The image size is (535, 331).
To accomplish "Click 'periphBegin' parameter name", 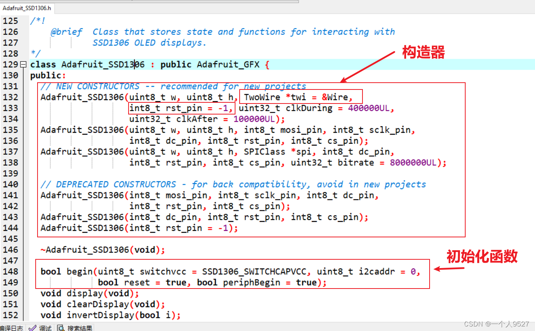I will coord(251,282).
